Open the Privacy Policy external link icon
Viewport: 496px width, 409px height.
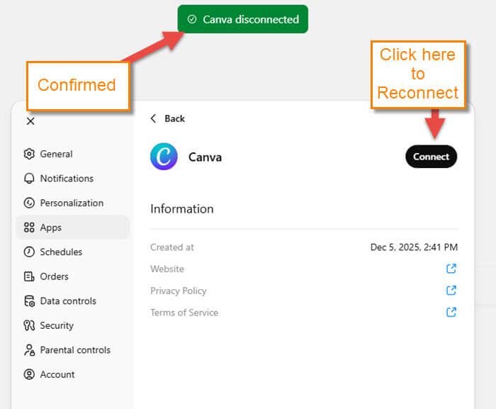point(451,291)
